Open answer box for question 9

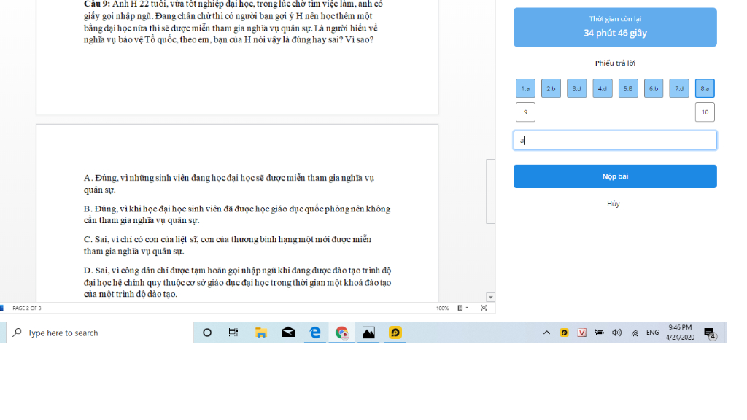point(525,112)
